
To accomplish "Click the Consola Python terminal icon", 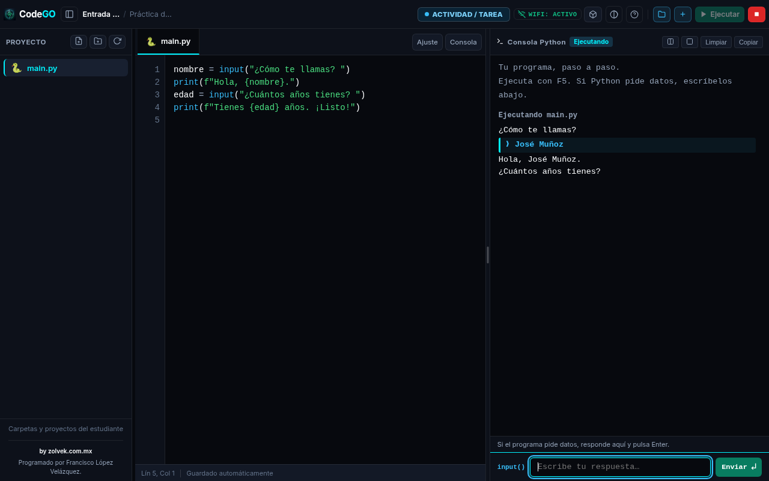I will (500, 41).
